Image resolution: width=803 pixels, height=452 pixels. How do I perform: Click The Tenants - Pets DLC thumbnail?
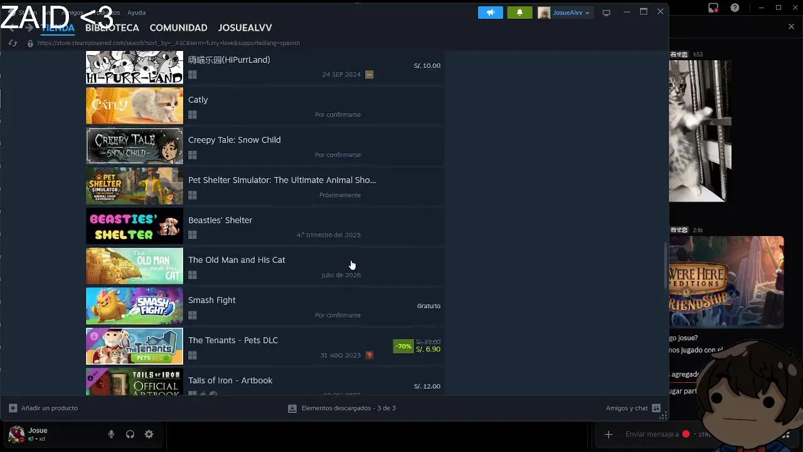coord(134,346)
